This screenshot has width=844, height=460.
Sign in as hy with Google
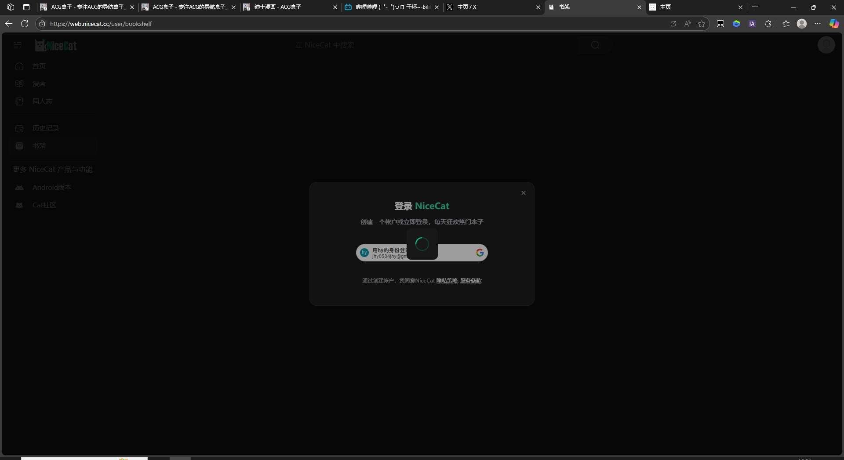pos(422,253)
